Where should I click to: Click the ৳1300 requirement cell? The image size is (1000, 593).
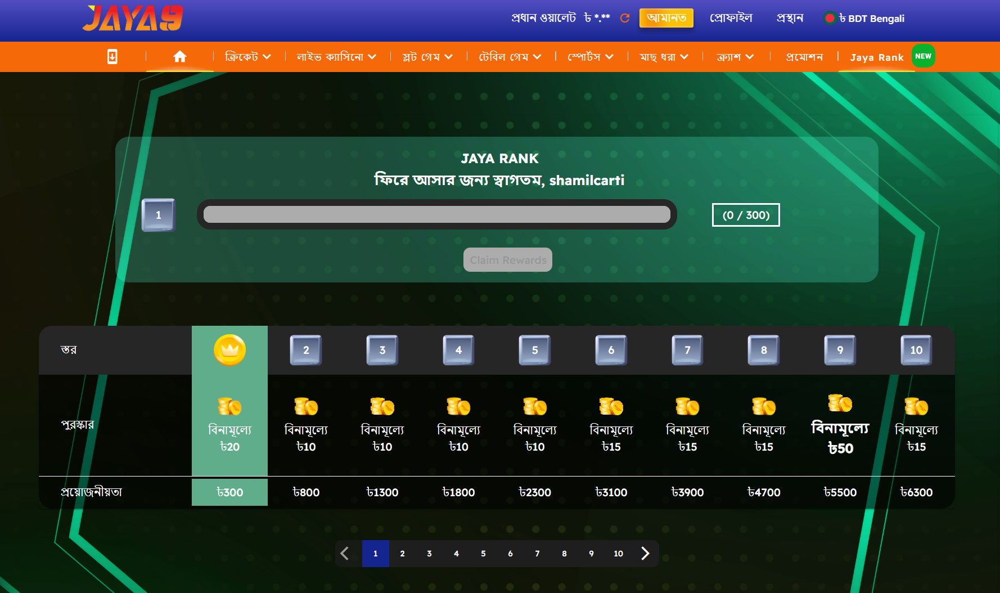382,492
